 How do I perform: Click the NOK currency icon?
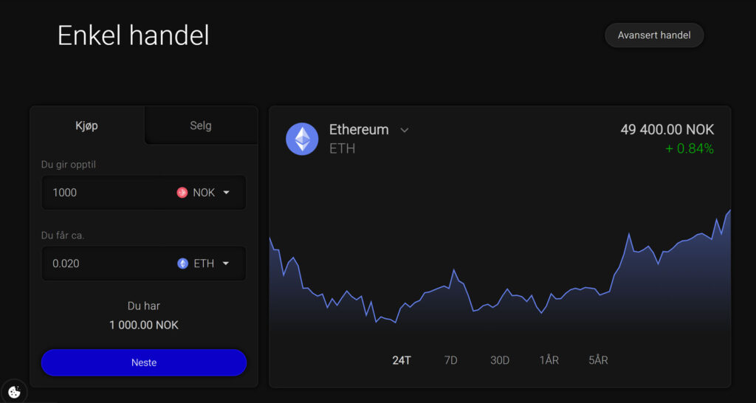point(182,193)
